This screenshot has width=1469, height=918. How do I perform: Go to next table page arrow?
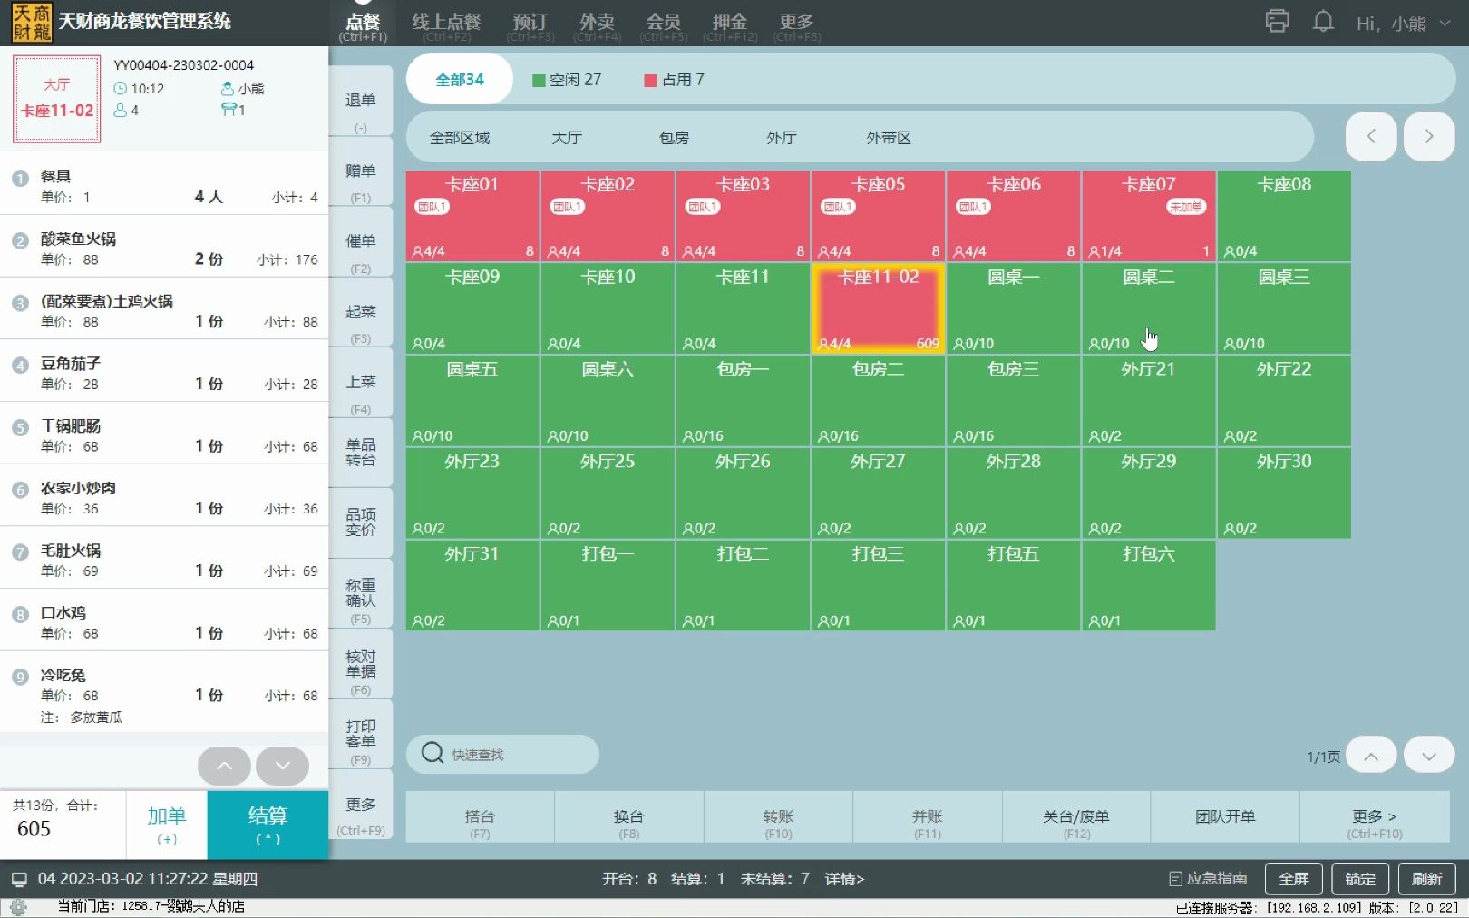pos(1429,136)
